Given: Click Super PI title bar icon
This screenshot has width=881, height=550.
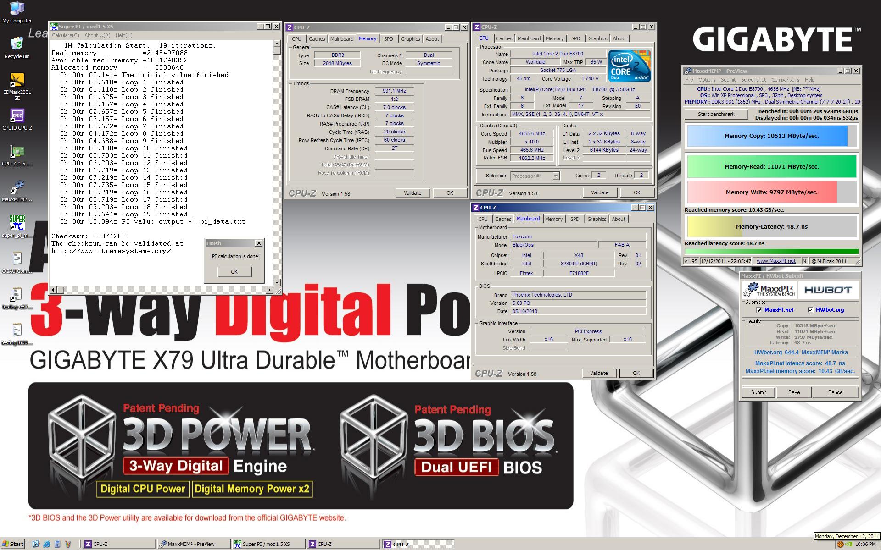Looking at the screenshot, I should pyautogui.click(x=54, y=27).
